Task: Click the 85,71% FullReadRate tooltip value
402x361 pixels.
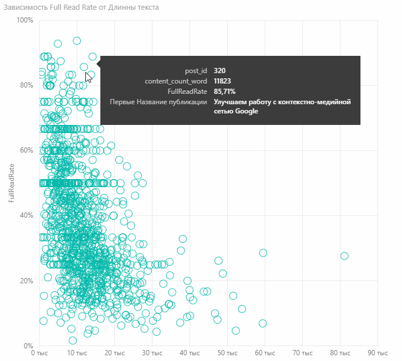Action: pyautogui.click(x=224, y=92)
